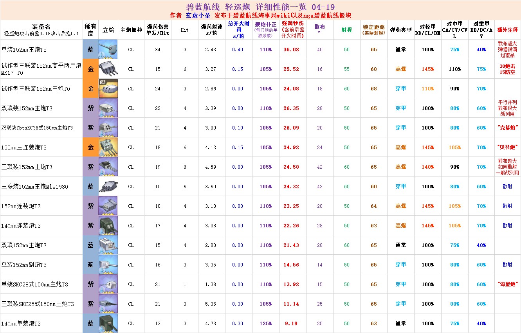Click the 稀有度 column header
Image resolution: width=521 pixels, height=333 pixels.
click(90, 30)
